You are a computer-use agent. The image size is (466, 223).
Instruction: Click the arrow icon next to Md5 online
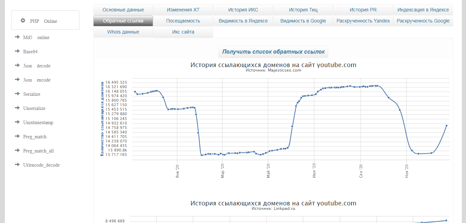pos(17,37)
